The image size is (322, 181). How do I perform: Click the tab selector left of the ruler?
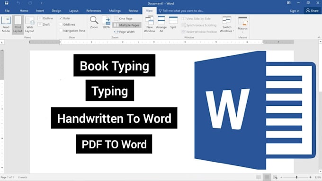tap(2, 42)
